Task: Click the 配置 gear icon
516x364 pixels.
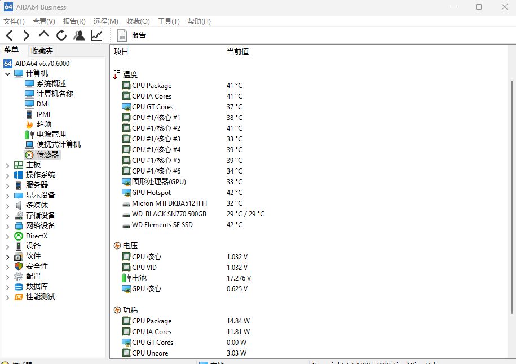Action: coord(19,277)
